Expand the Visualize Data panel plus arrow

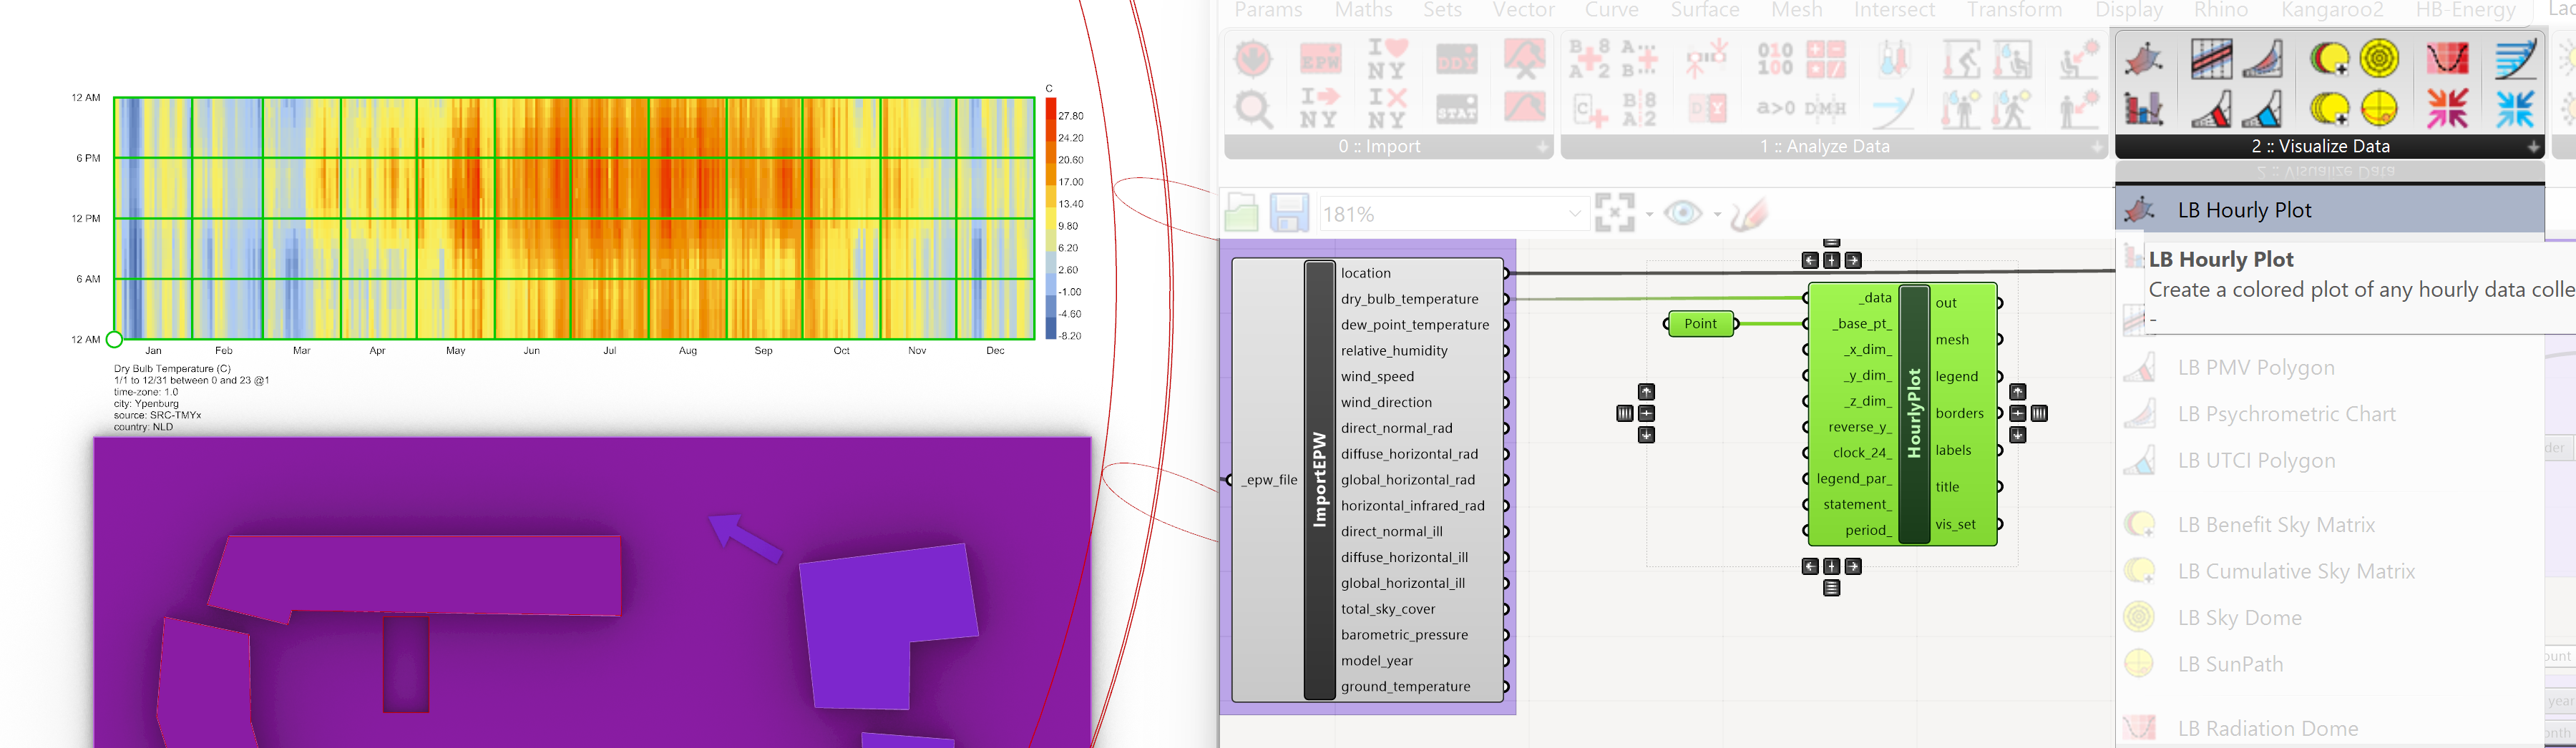[2533, 147]
